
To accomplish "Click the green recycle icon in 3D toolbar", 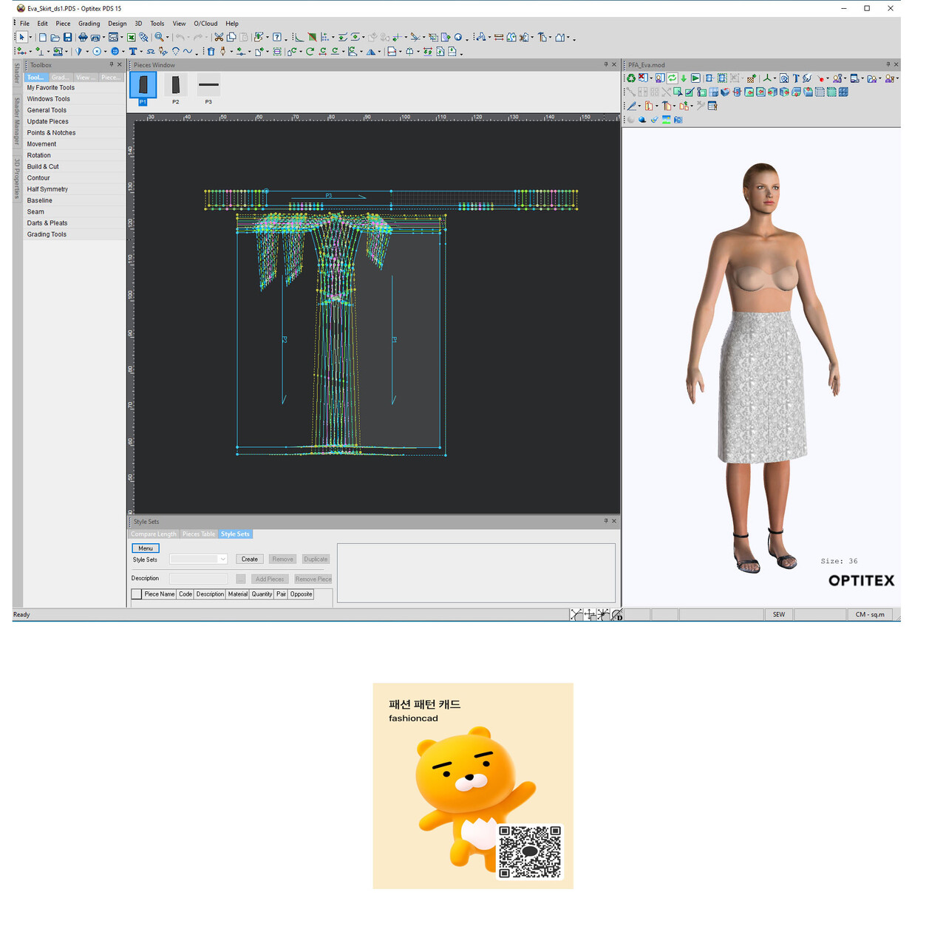I will click(631, 78).
